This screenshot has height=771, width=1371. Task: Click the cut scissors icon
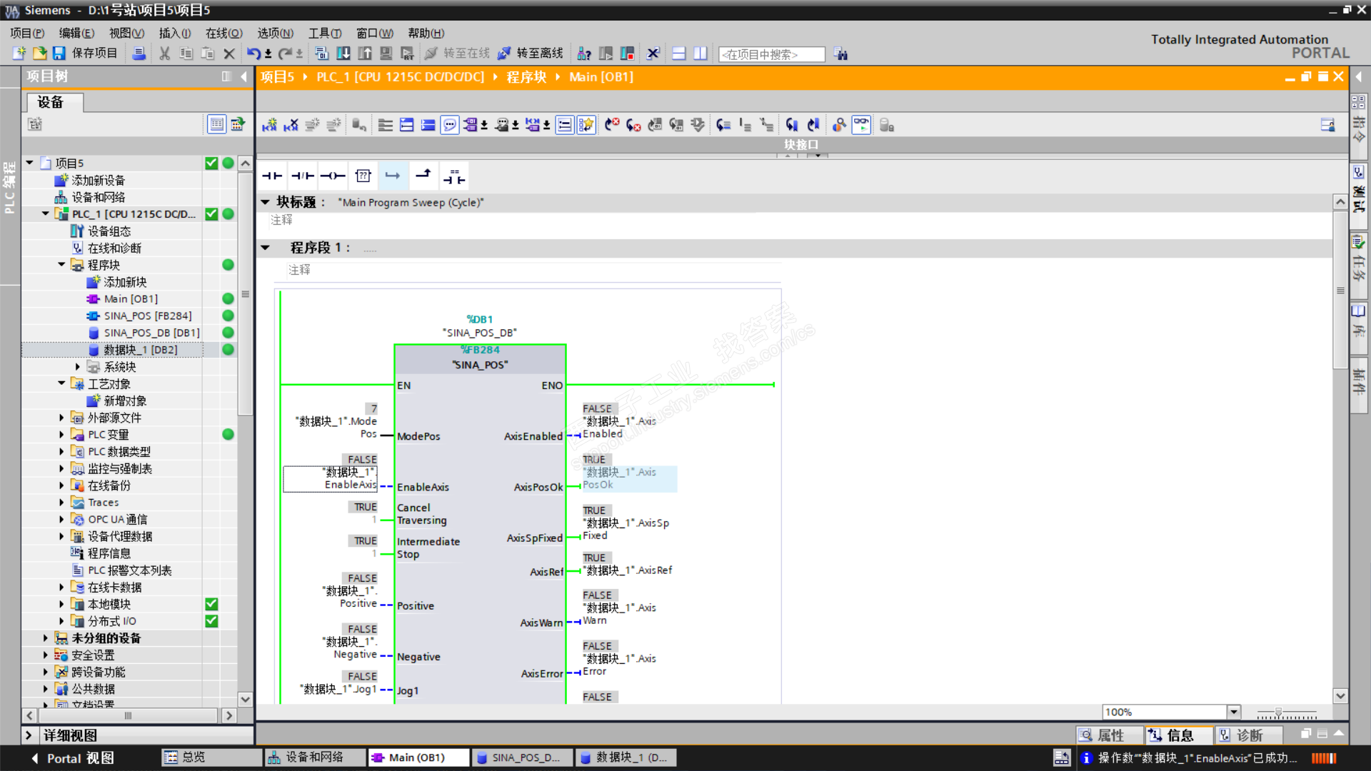(x=164, y=54)
